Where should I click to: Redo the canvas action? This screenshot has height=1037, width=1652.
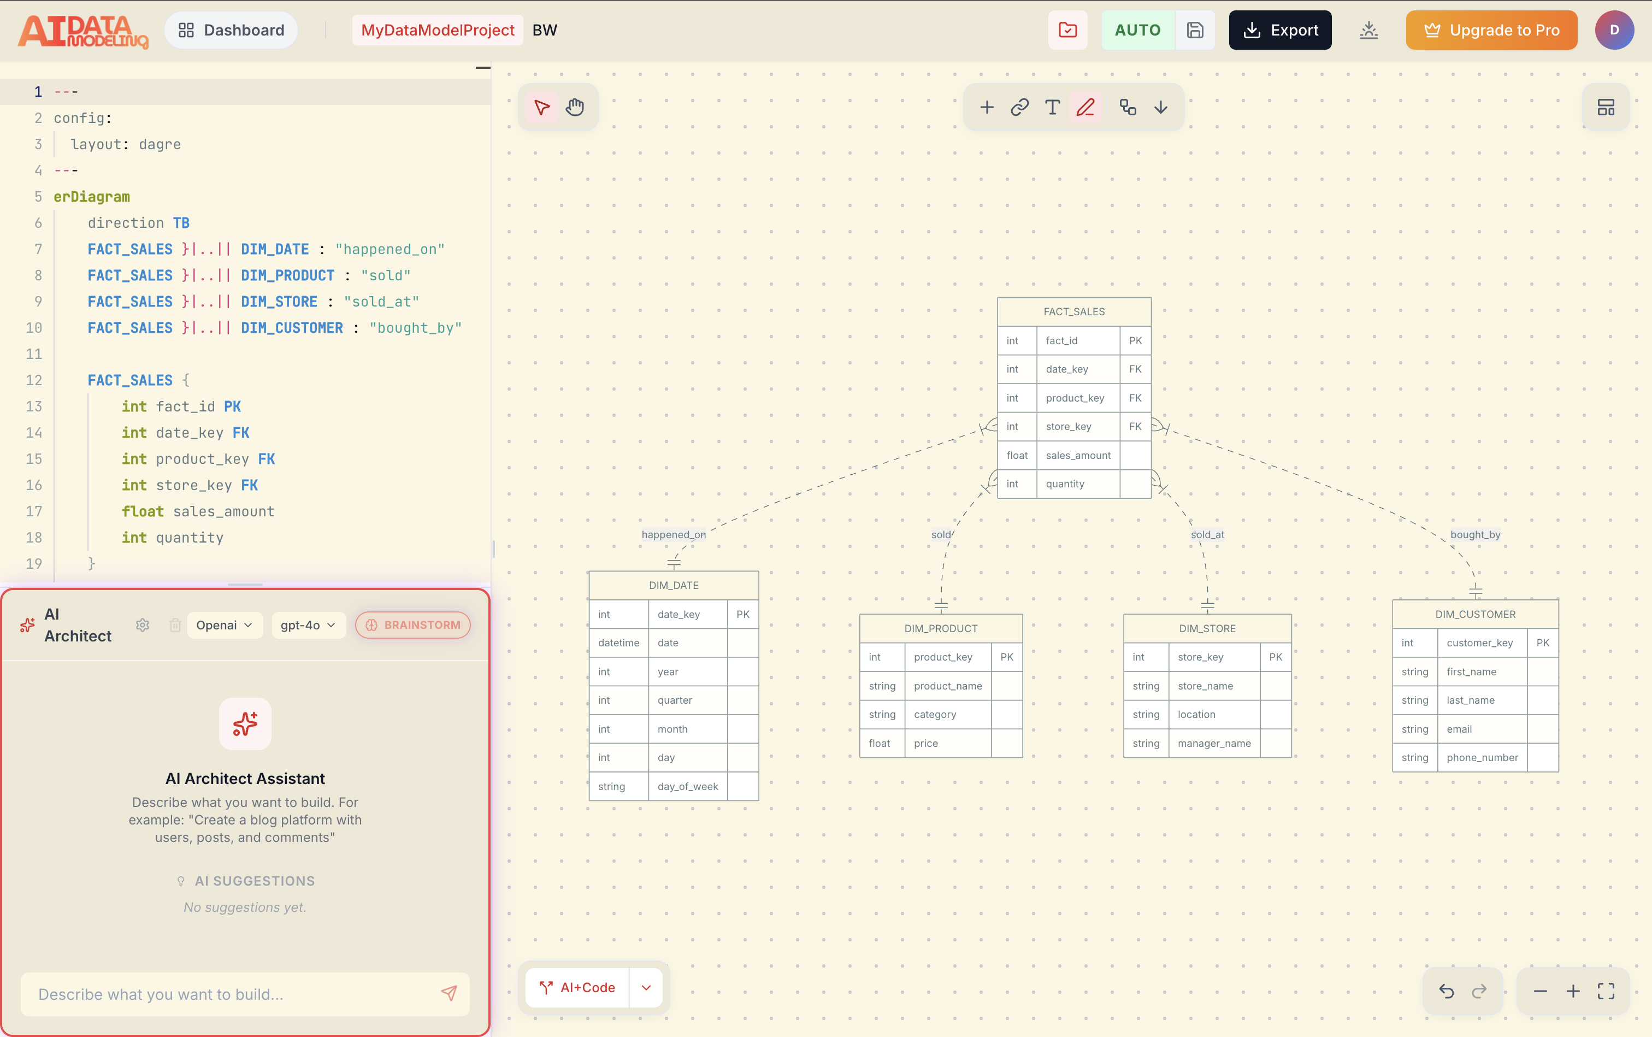[1479, 991]
